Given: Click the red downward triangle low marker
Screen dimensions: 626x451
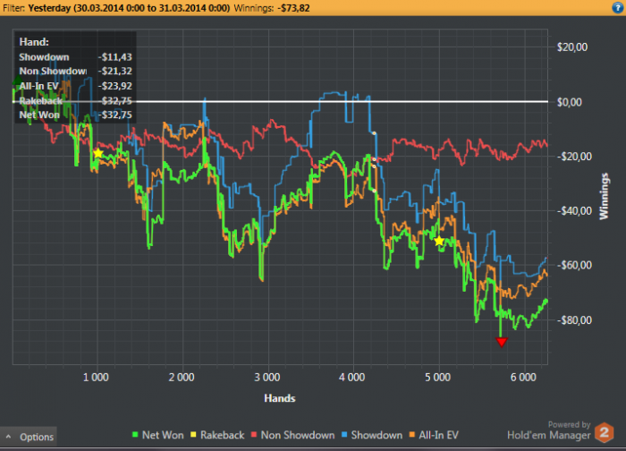Looking at the screenshot, I should point(502,342).
